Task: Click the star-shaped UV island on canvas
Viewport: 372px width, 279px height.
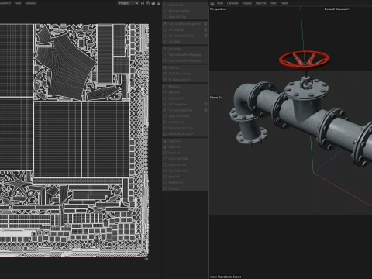Action: [x=18, y=184]
